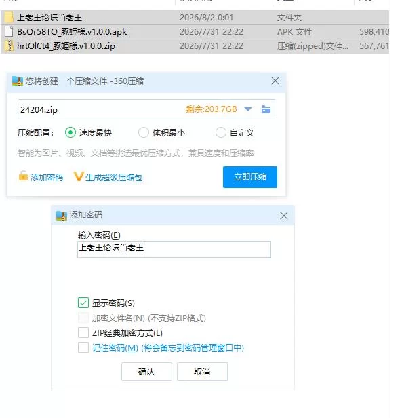The height and width of the screenshot is (418, 402).
Task: Click the 360压缩 logo in the 添加密码 dialog
Action: click(62, 215)
